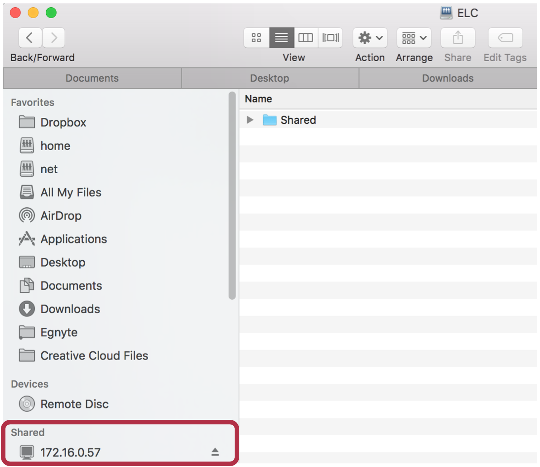540x467 pixels.
Task: Switch to icon view
Action: (256, 38)
